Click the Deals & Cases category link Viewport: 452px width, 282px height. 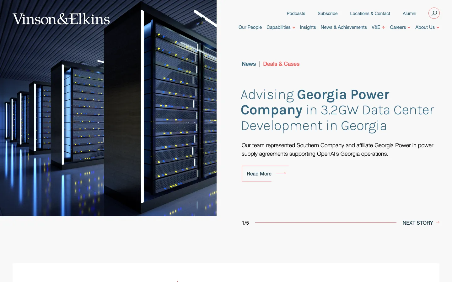coord(281,64)
